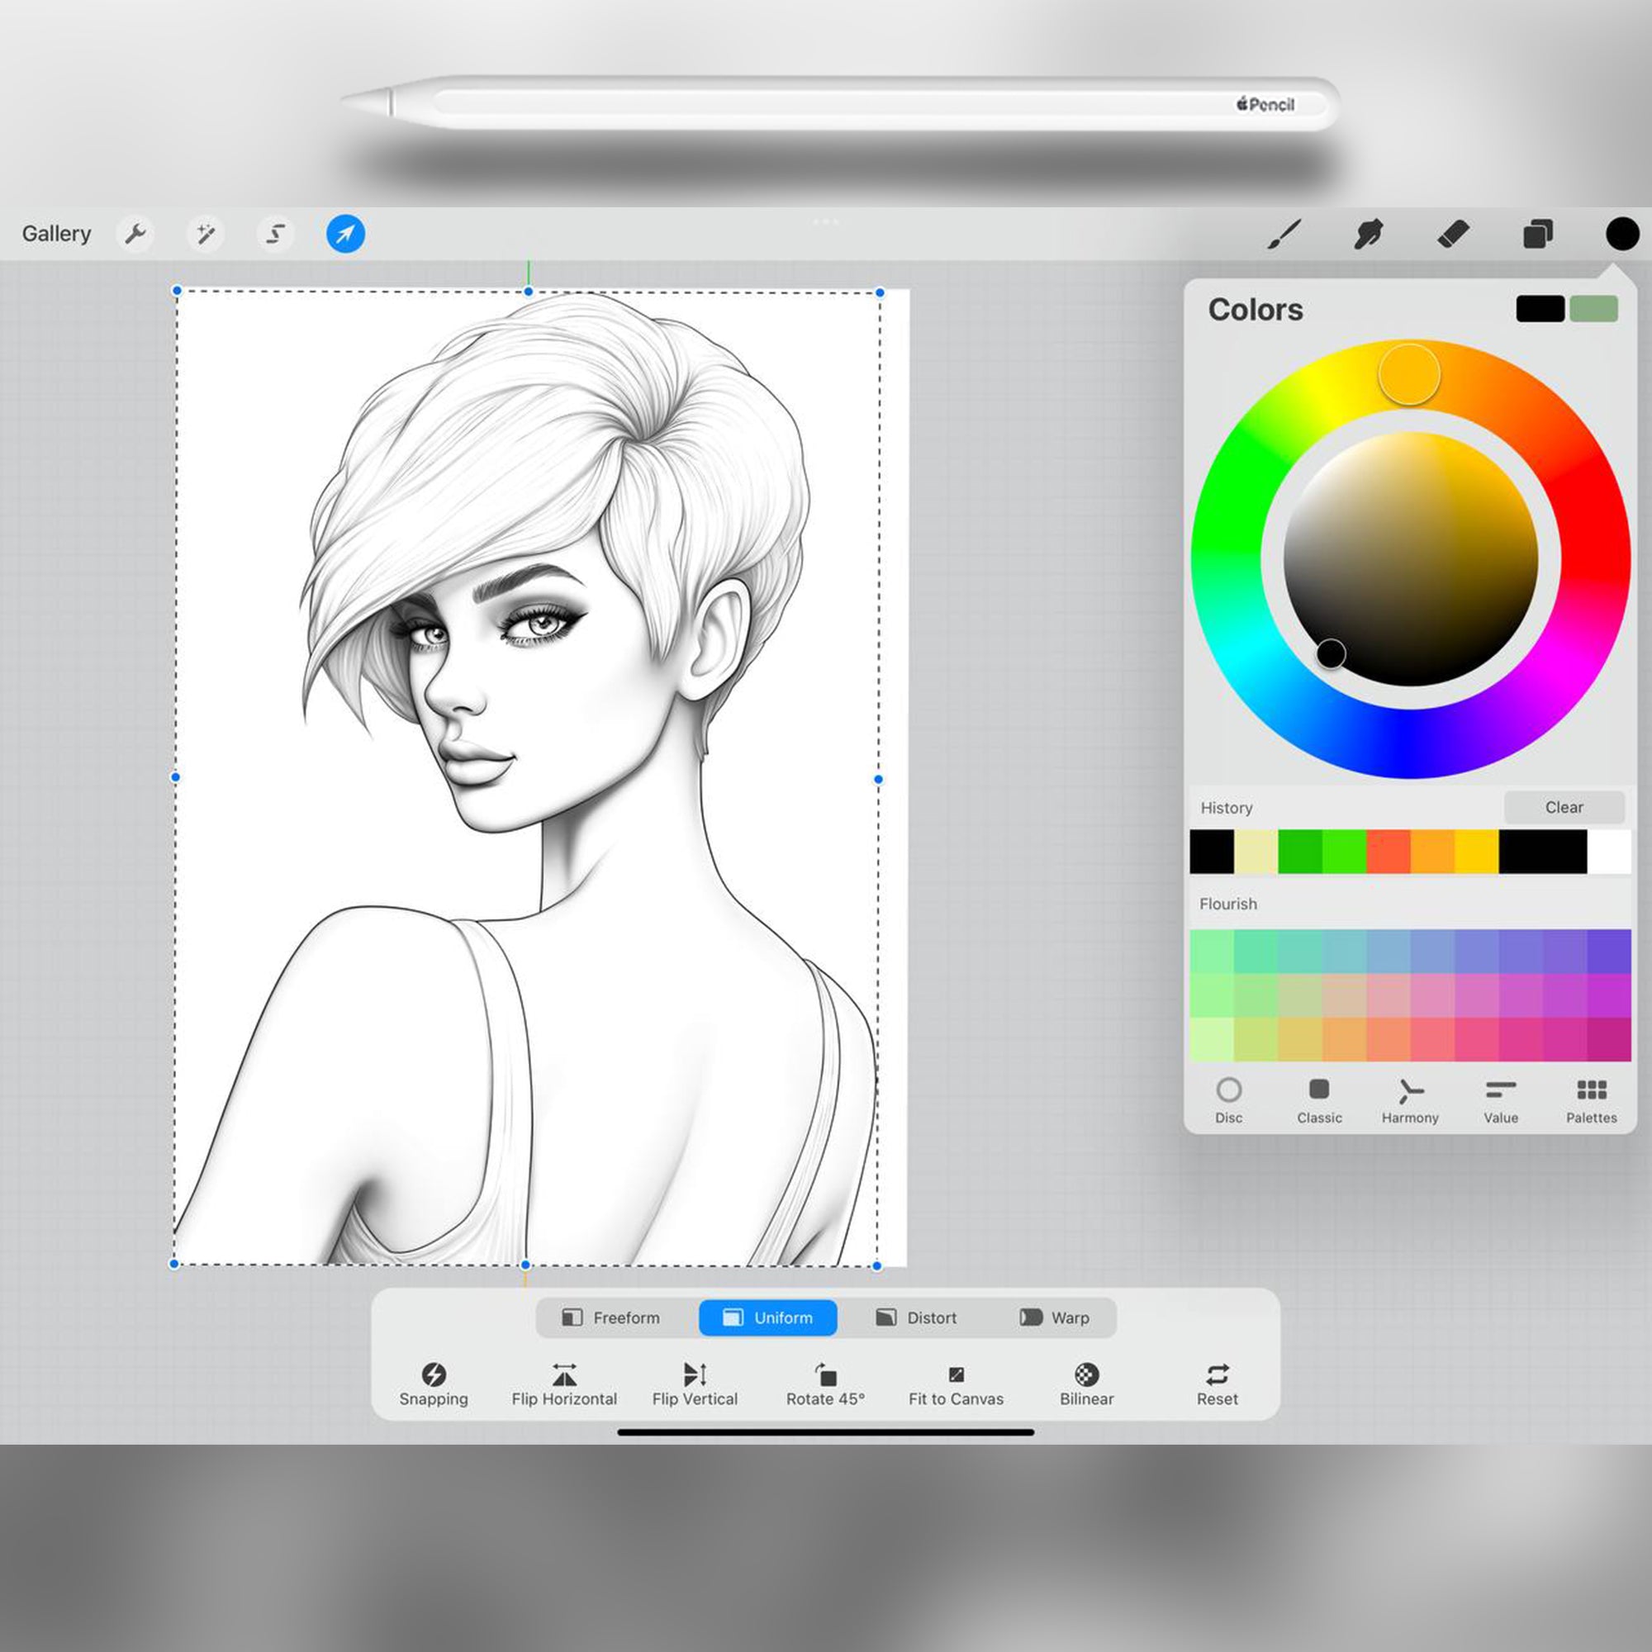Enable Snapping for the transform
Viewport: 1652px width, 1652px height.
(434, 1383)
